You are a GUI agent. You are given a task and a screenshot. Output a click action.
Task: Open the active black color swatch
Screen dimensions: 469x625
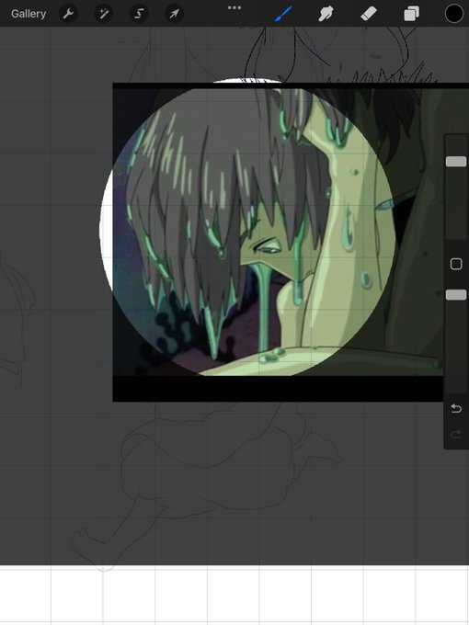[454, 14]
